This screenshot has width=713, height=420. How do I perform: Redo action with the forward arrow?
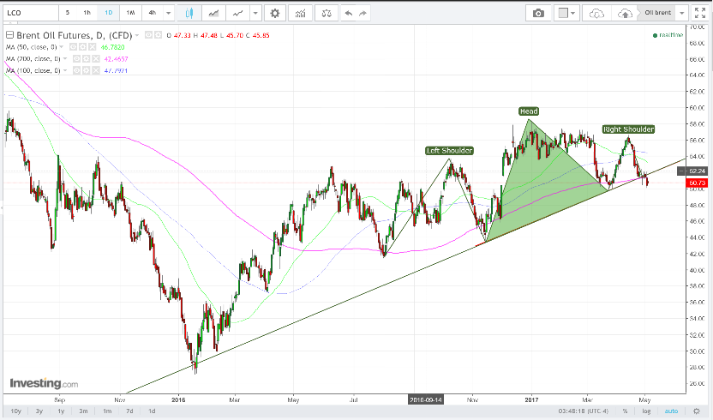[362, 13]
